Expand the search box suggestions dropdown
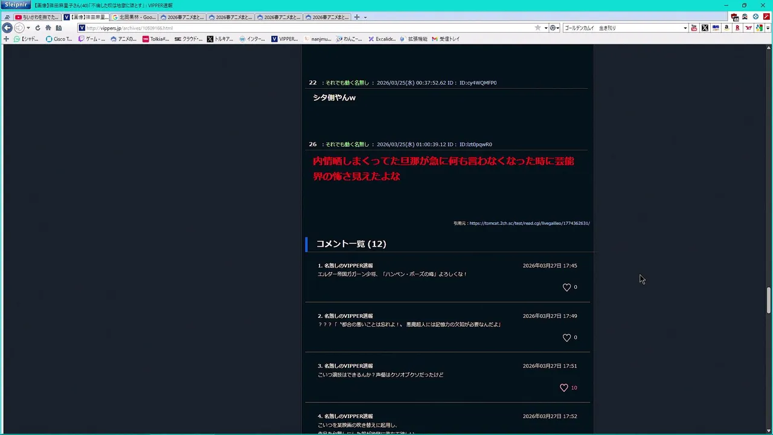773x435 pixels. [x=685, y=28]
